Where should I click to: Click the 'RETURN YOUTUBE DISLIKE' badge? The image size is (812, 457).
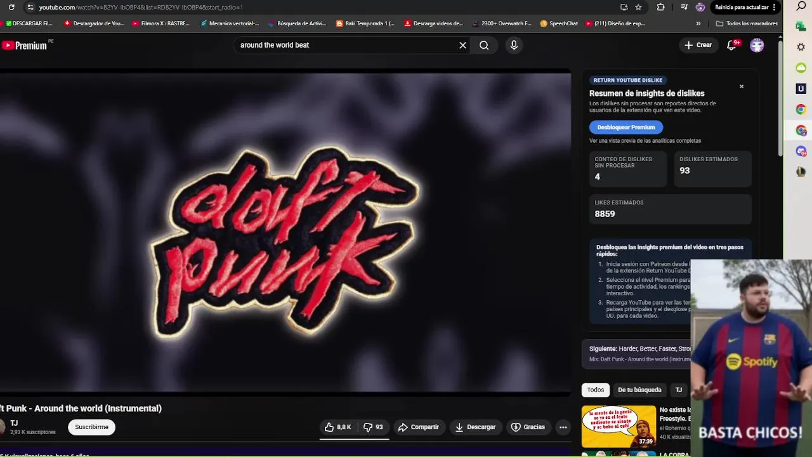628,80
